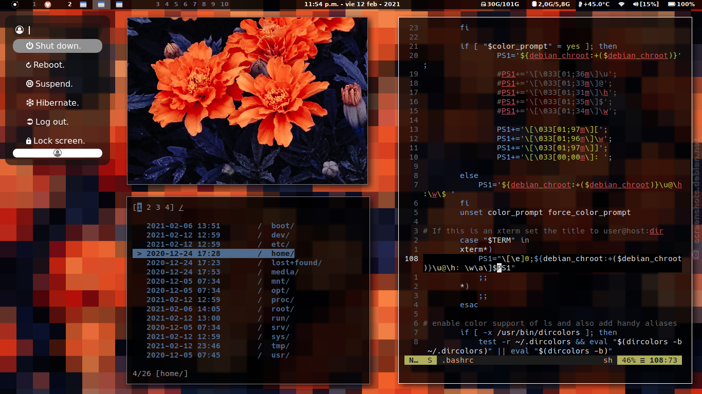
Task: Switch to tab 4 in the file manager
Action: pyautogui.click(x=167, y=207)
